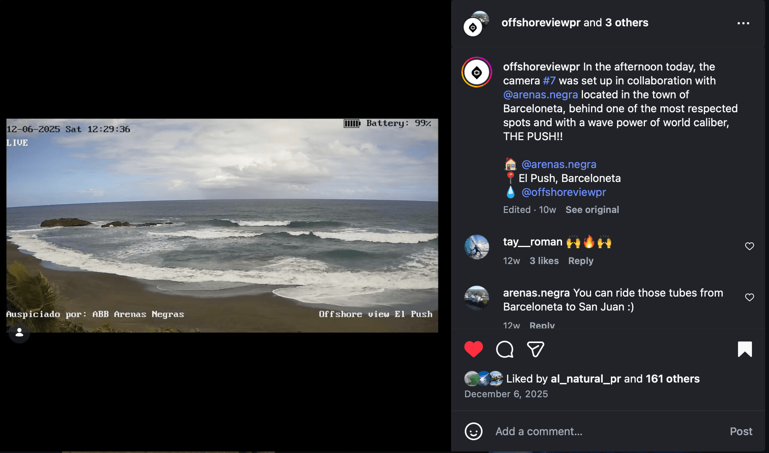Click tay__roman's profile avatar

[477, 247]
